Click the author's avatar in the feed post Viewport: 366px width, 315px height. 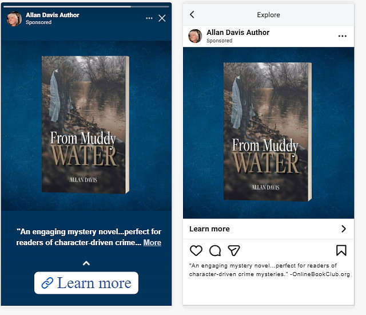pos(196,36)
